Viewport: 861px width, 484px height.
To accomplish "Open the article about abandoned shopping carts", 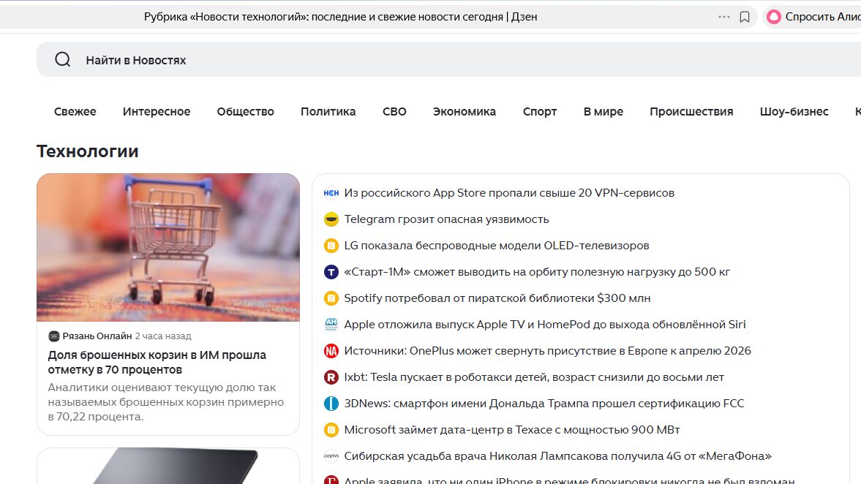I will [x=154, y=361].
